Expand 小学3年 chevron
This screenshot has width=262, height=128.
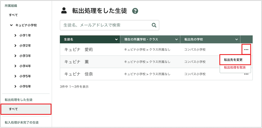point(15,56)
